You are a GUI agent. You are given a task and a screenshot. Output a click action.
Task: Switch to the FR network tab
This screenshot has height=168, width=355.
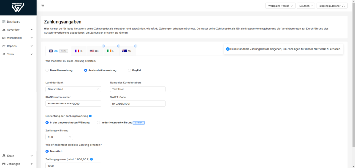[x=79, y=51]
